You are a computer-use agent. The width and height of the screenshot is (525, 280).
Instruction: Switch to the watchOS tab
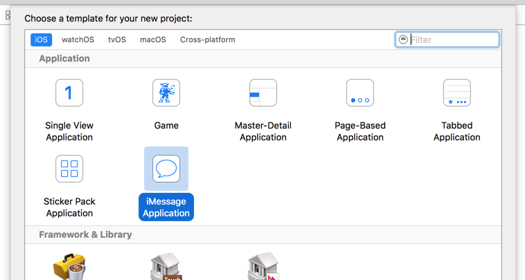[78, 40]
